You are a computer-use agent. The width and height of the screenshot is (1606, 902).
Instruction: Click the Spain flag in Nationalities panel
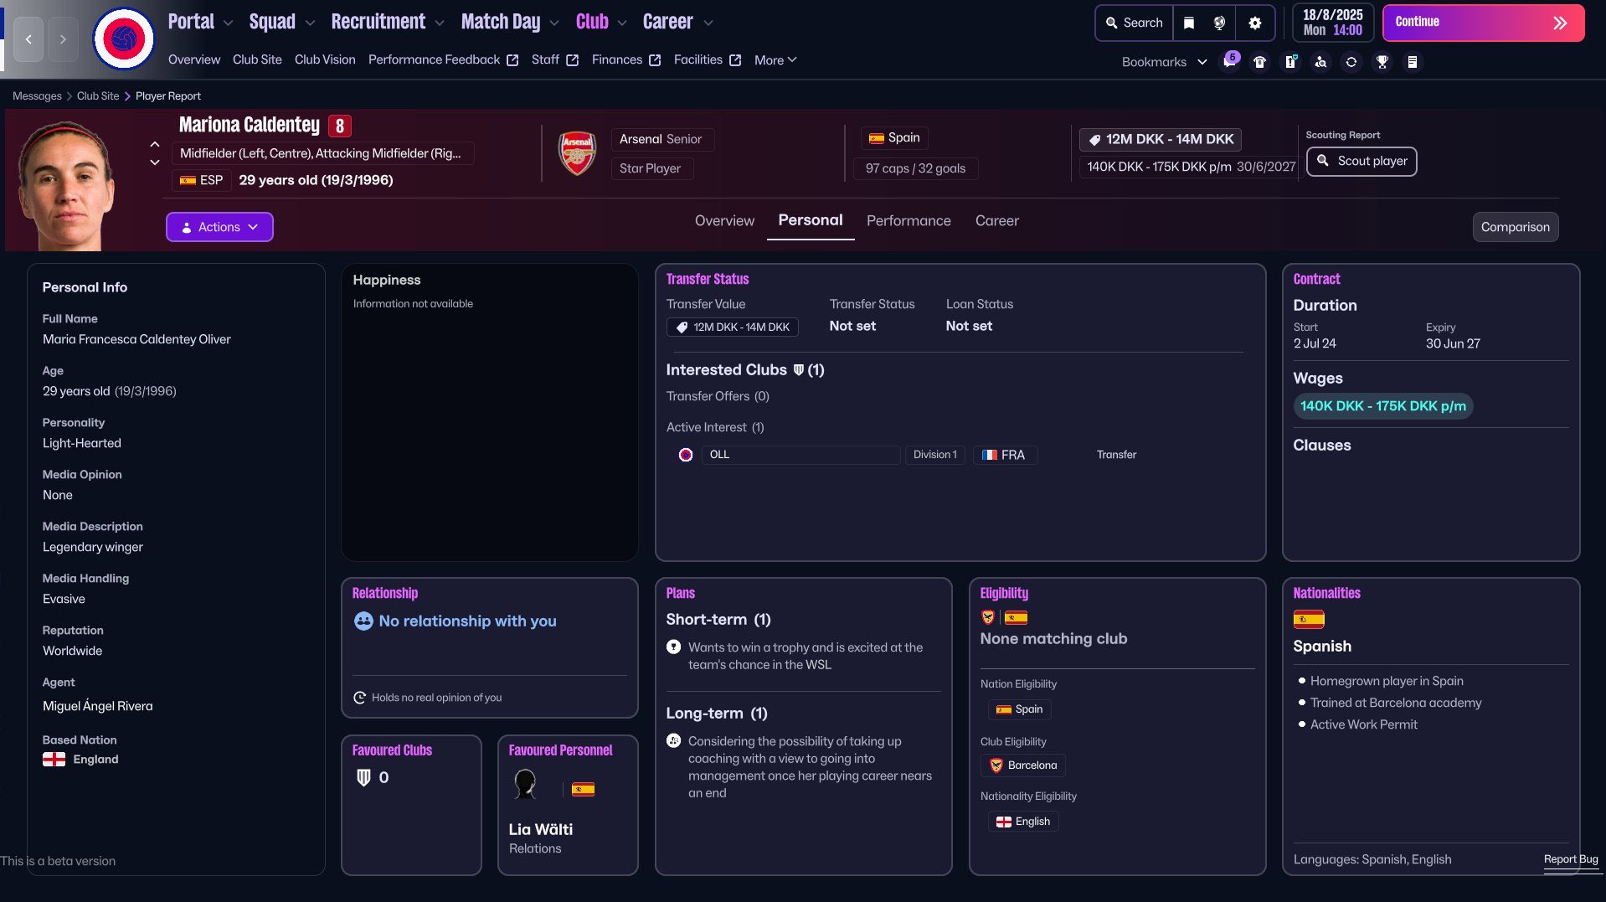click(x=1309, y=620)
